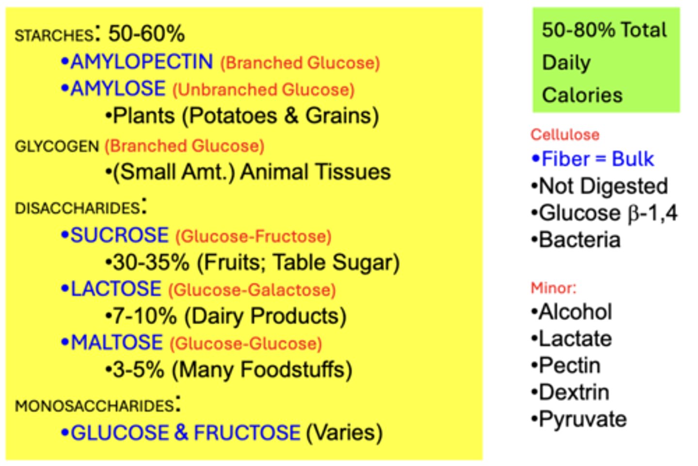
Task: Click the STARCHES: 50-60% heading
Action: 100,34
